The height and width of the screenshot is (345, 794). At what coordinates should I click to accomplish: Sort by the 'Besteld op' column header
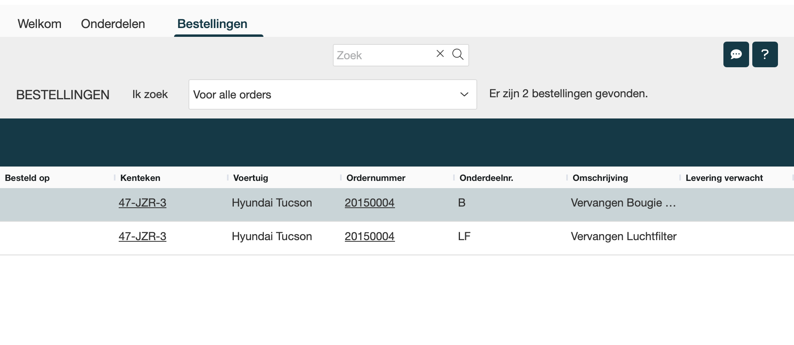click(x=27, y=178)
